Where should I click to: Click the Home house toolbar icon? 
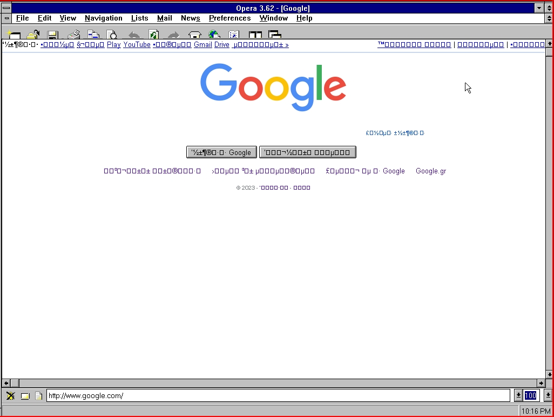[x=195, y=34]
